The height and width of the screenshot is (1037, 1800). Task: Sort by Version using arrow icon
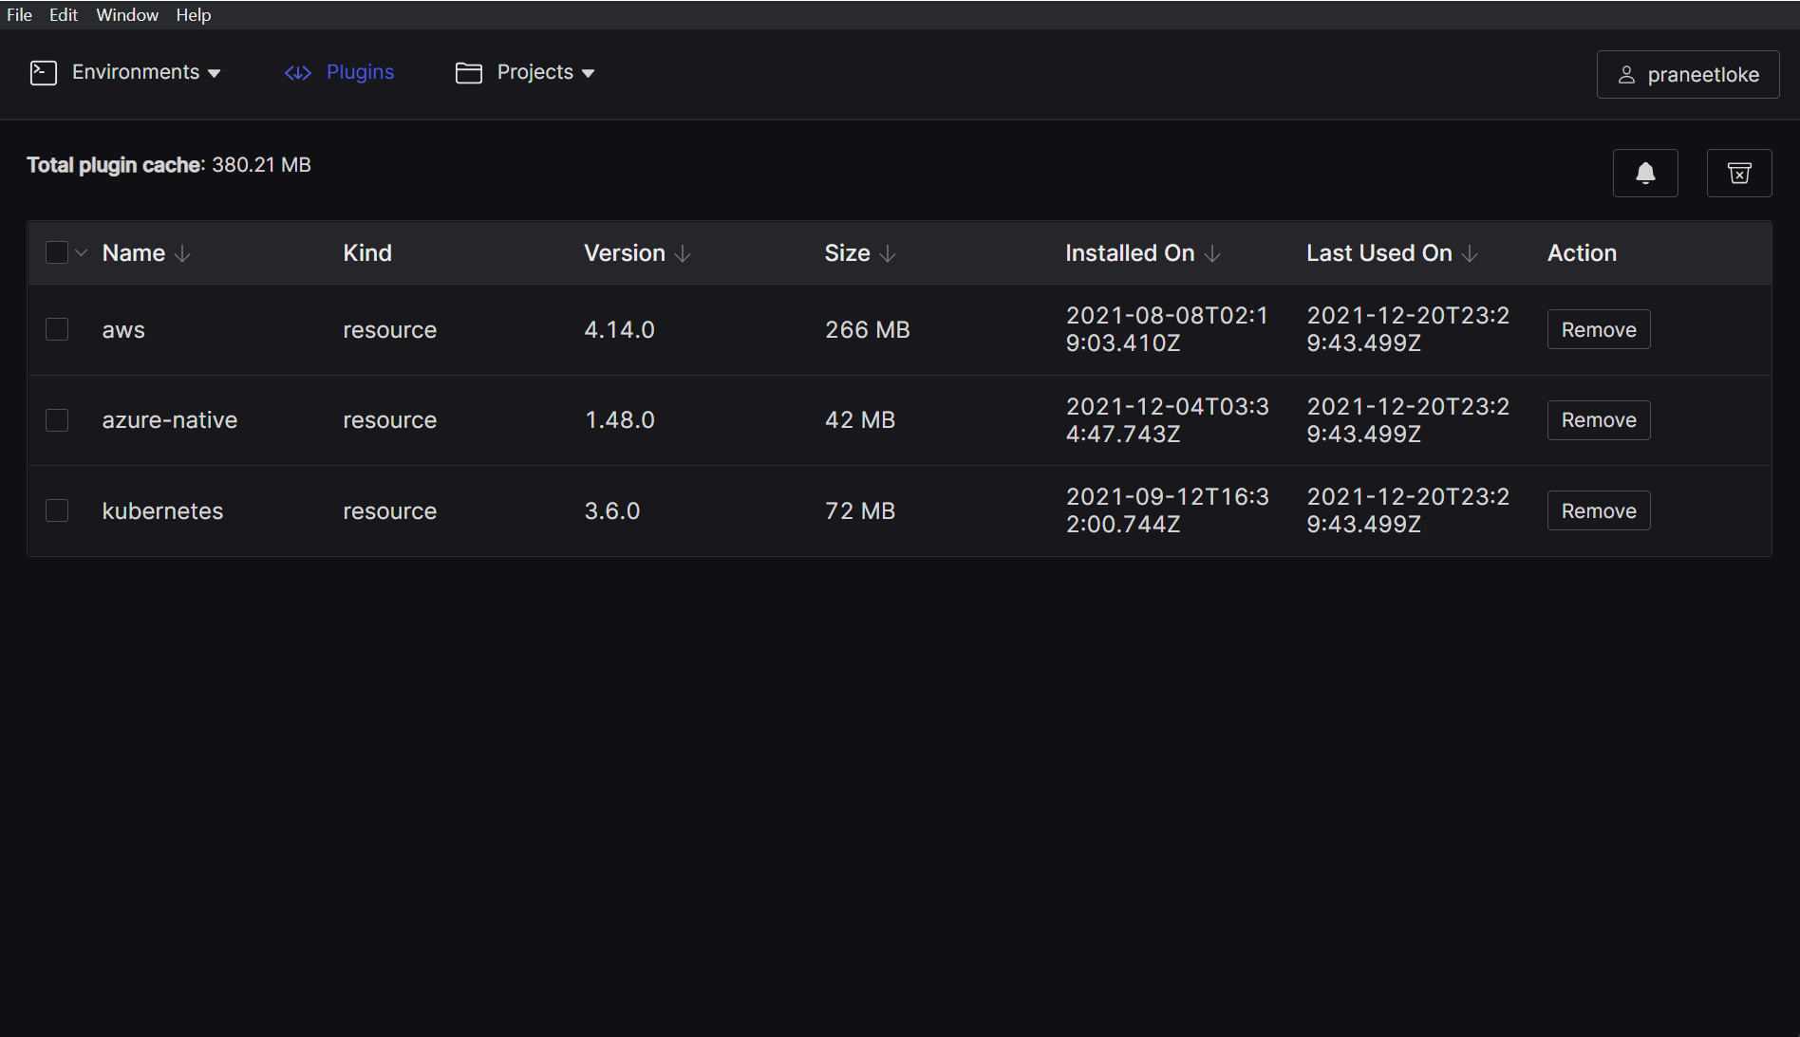click(683, 253)
